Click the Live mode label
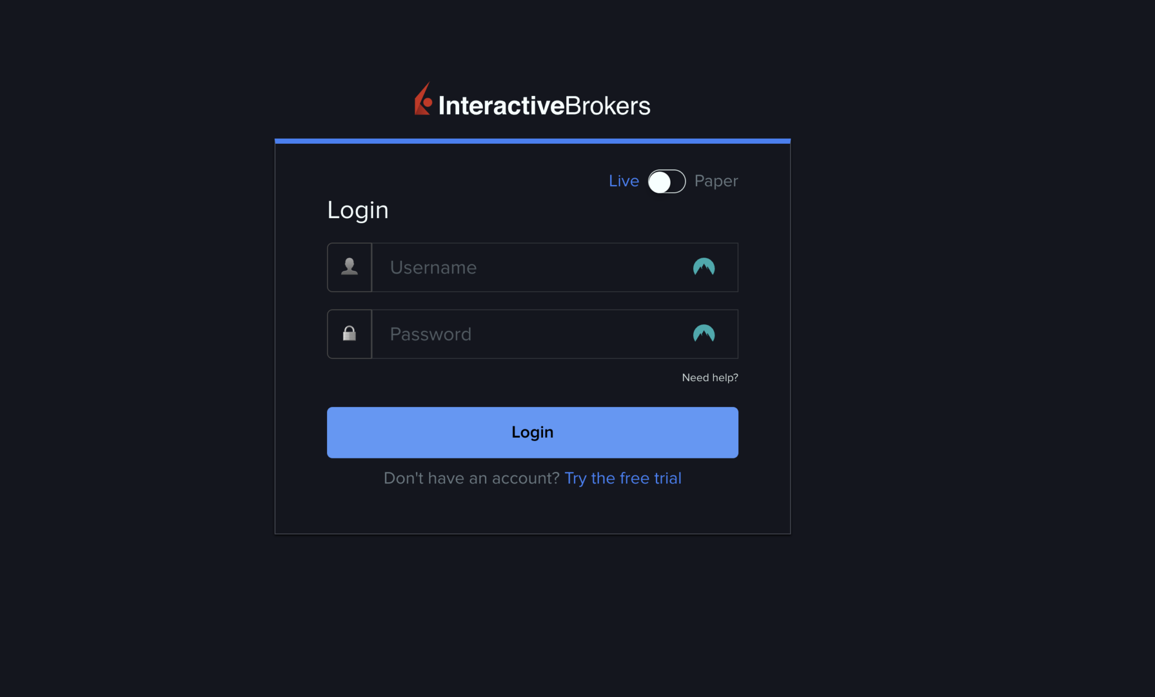 click(624, 181)
